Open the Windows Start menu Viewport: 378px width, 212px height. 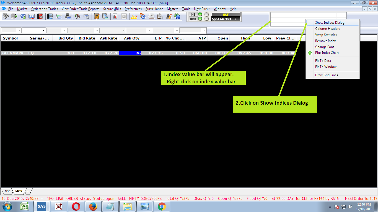coord(7,206)
